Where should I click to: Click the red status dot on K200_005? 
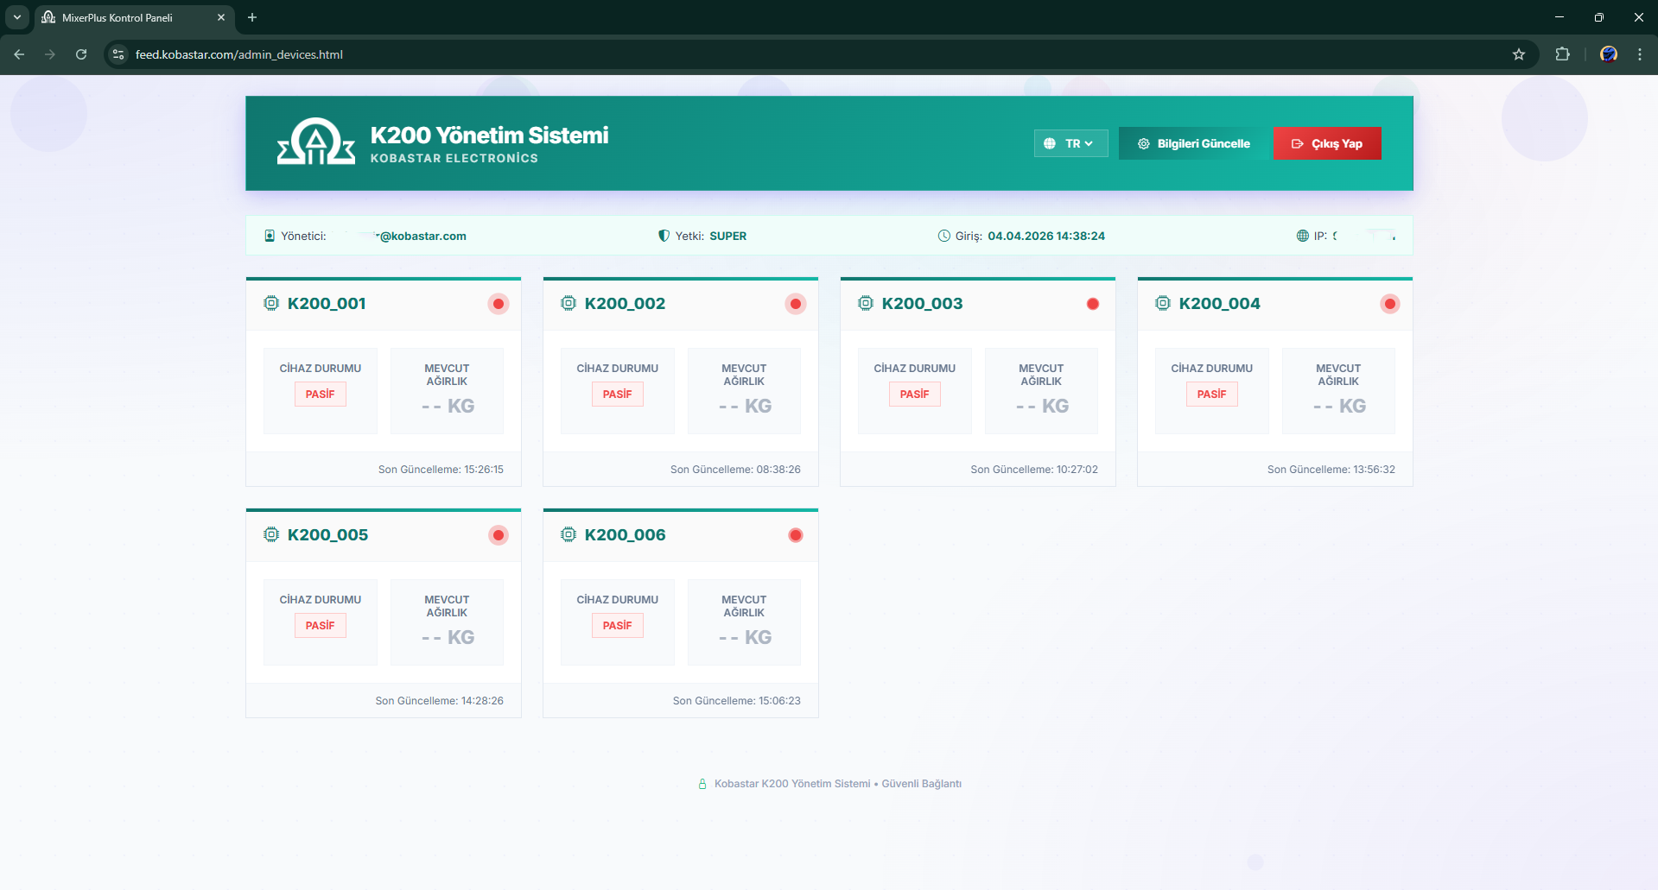click(x=499, y=535)
